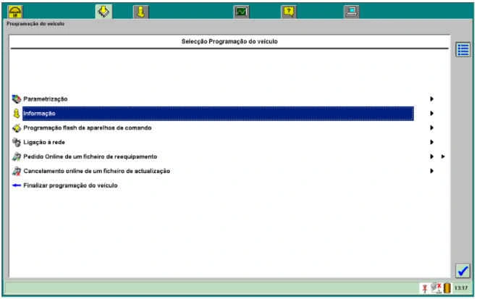
Task: Expand arrow for Ligação à rede
Action: point(432,142)
